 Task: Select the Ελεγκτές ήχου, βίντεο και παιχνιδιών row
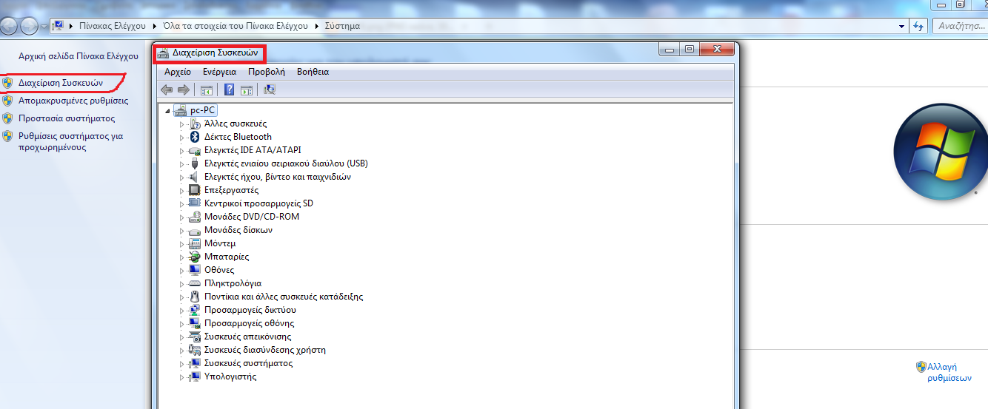pos(278,177)
